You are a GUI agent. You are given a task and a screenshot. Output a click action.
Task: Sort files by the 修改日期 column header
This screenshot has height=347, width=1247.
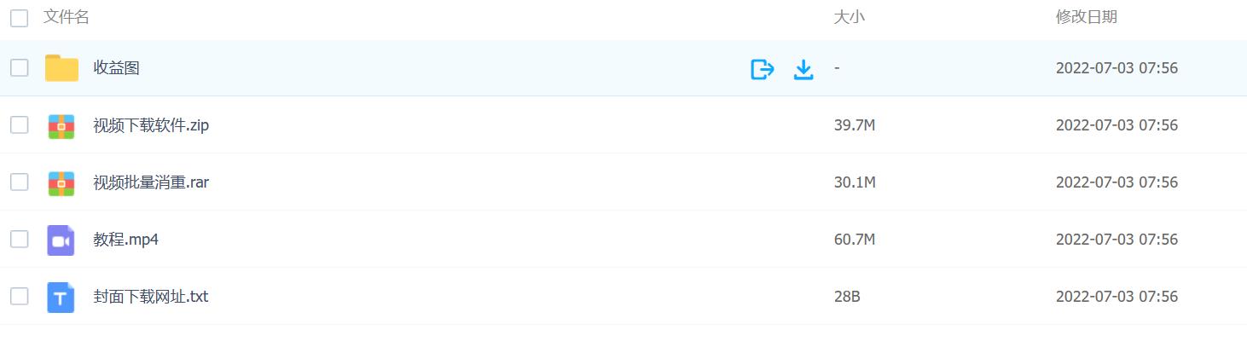pos(1087,17)
